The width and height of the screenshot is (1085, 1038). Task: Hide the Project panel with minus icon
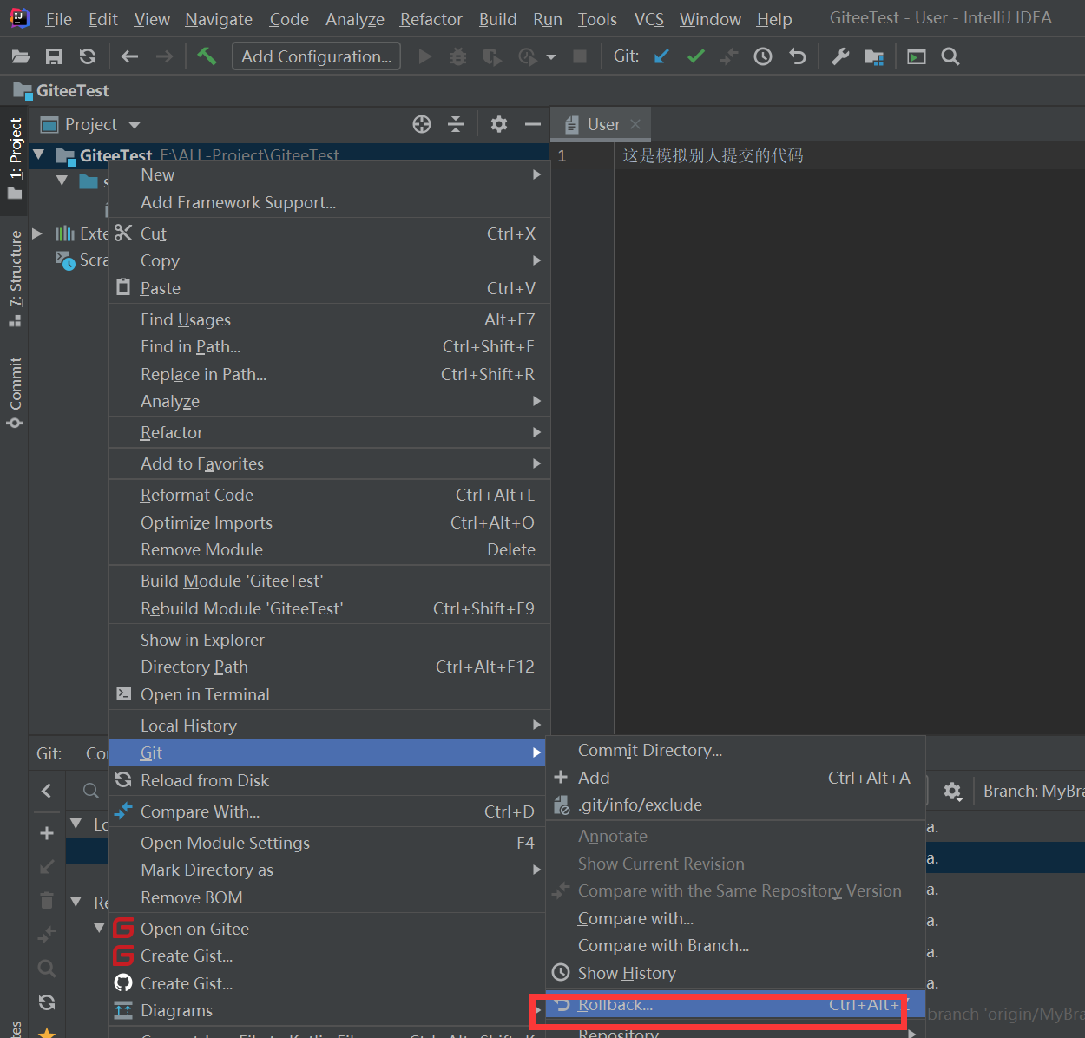click(x=533, y=124)
